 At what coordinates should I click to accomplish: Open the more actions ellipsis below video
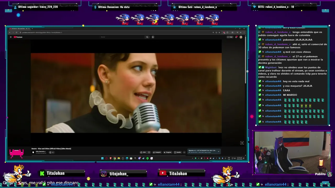[x=184, y=152]
